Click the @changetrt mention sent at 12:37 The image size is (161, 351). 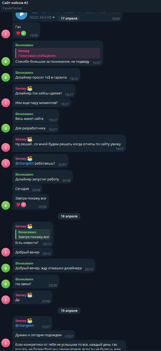pyautogui.click(x=25, y=326)
